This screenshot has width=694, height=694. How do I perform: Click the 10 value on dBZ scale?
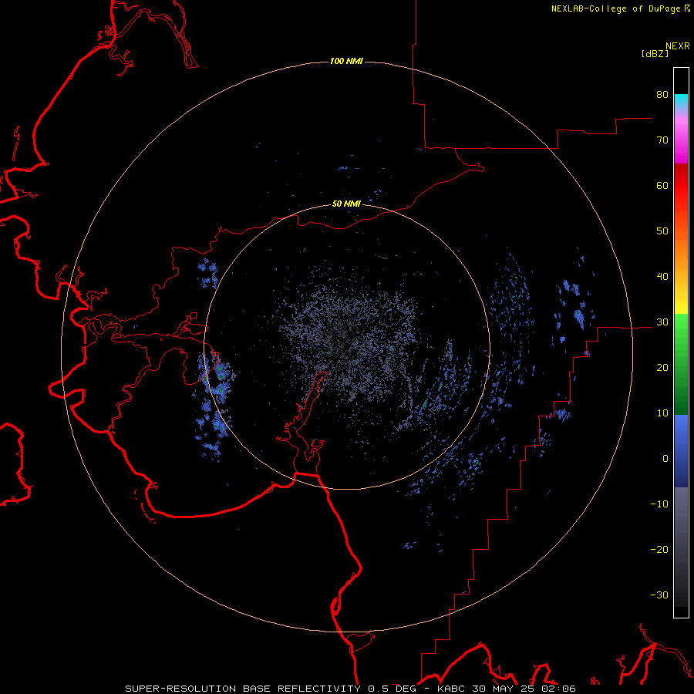tap(662, 413)
